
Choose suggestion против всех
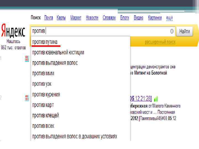pyautogui.click(x=81, y=126)
